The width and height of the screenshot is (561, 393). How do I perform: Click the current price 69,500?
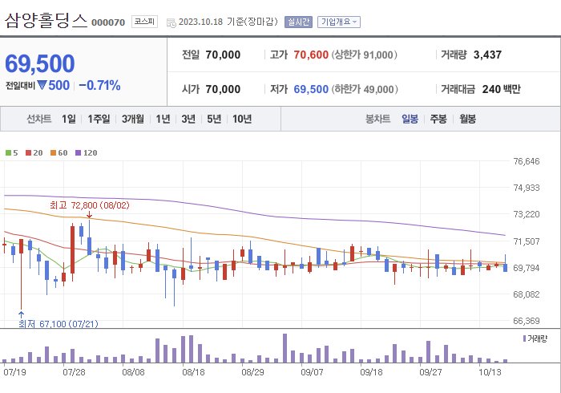(x=40, y=63)
